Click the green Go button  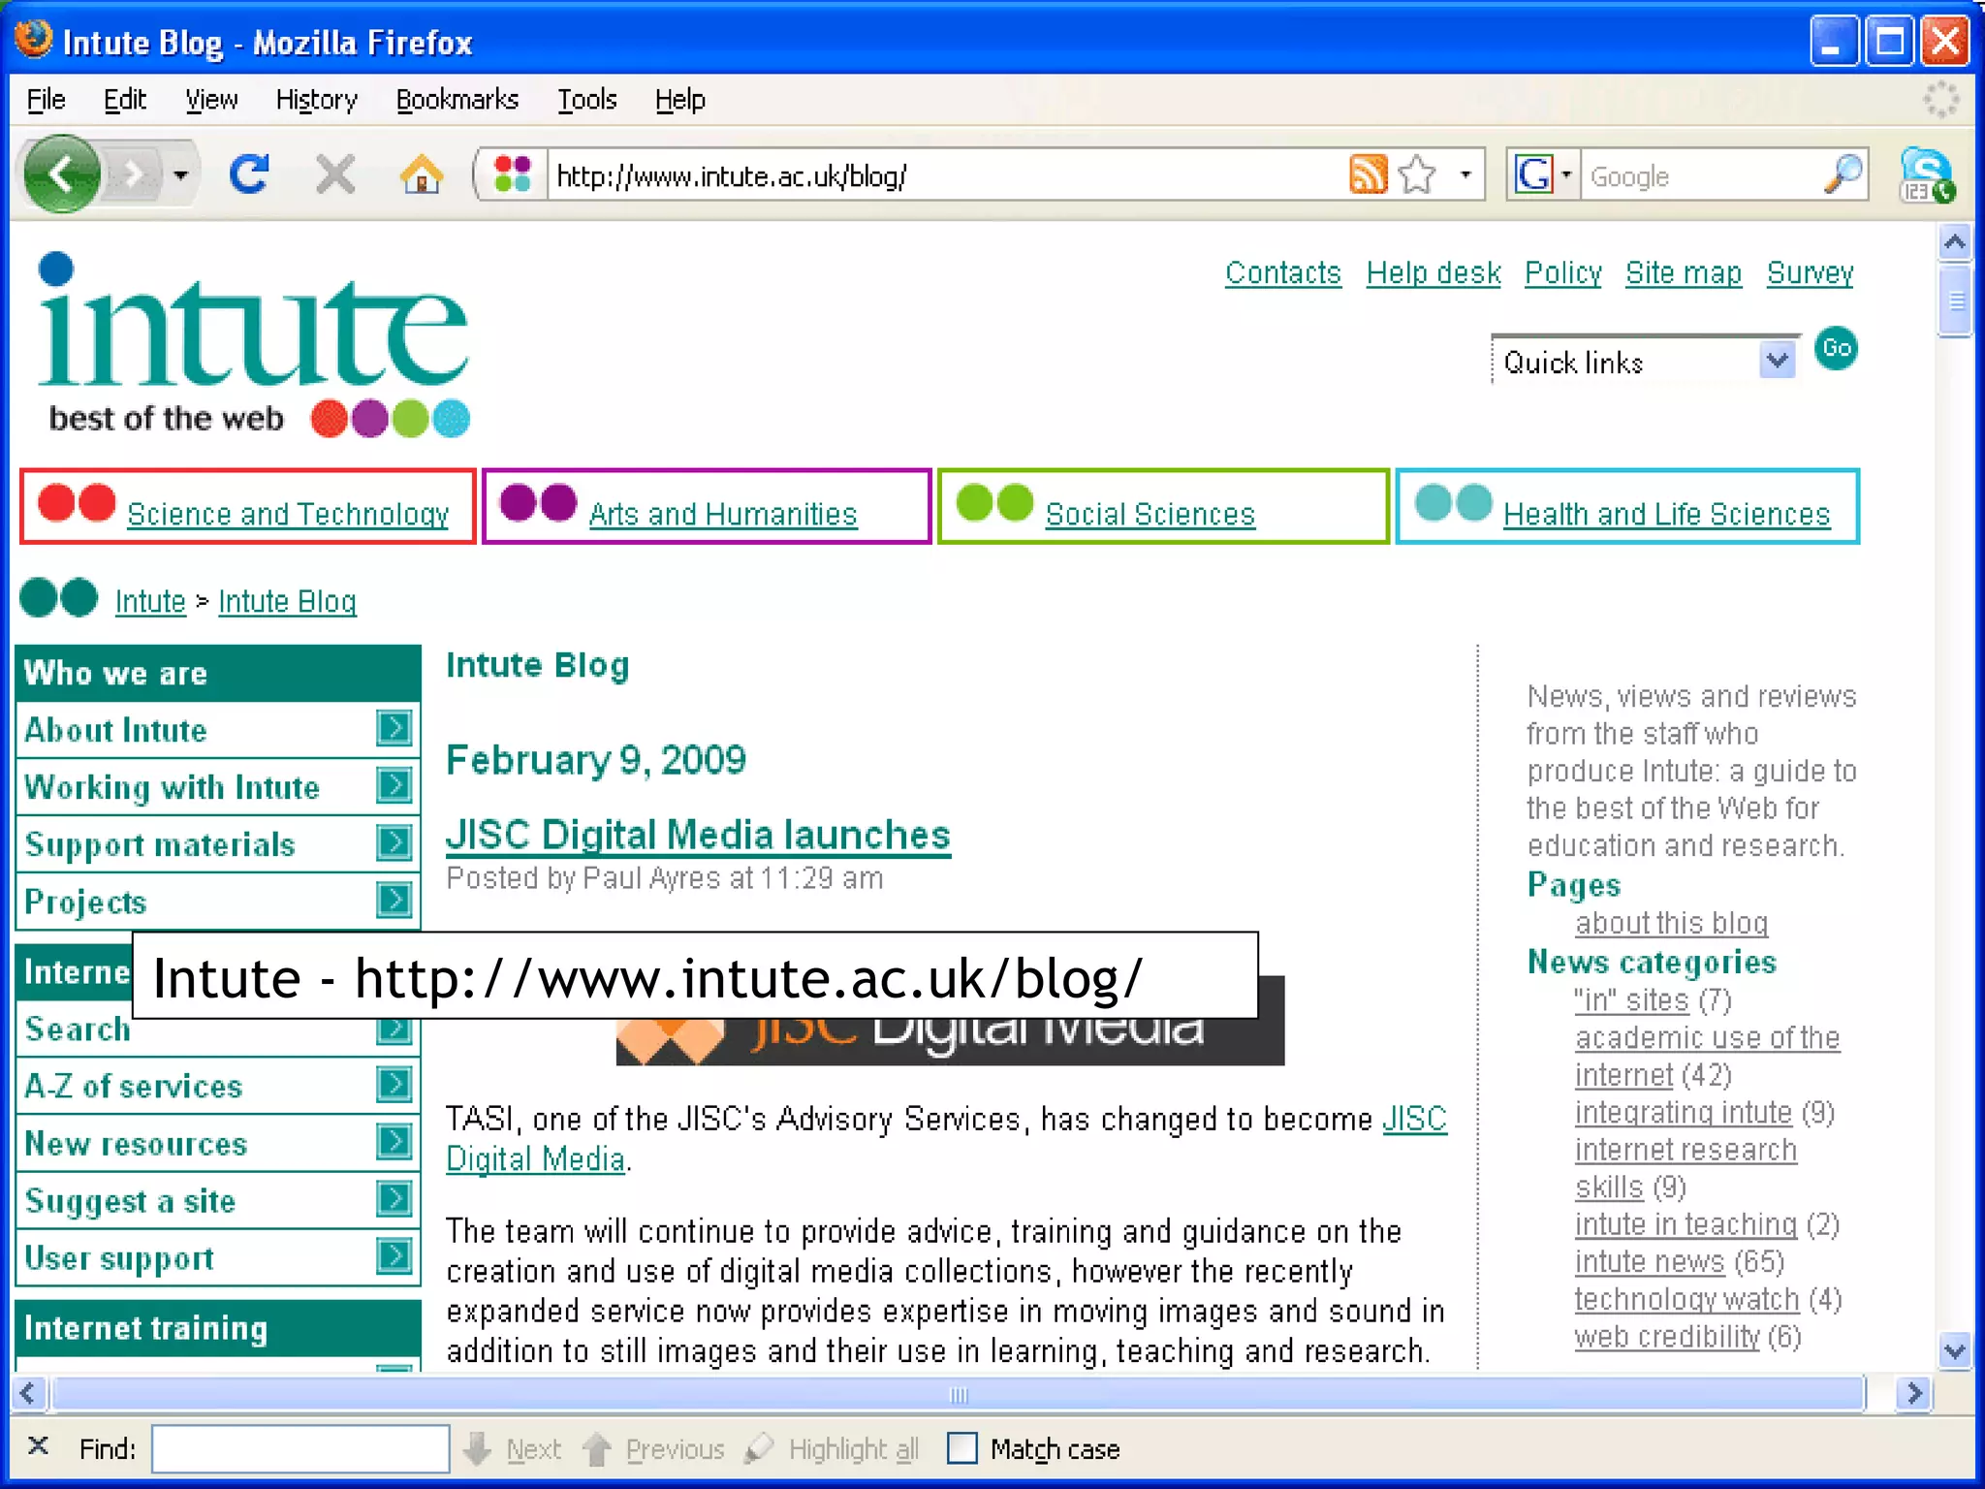[1836, 348]
